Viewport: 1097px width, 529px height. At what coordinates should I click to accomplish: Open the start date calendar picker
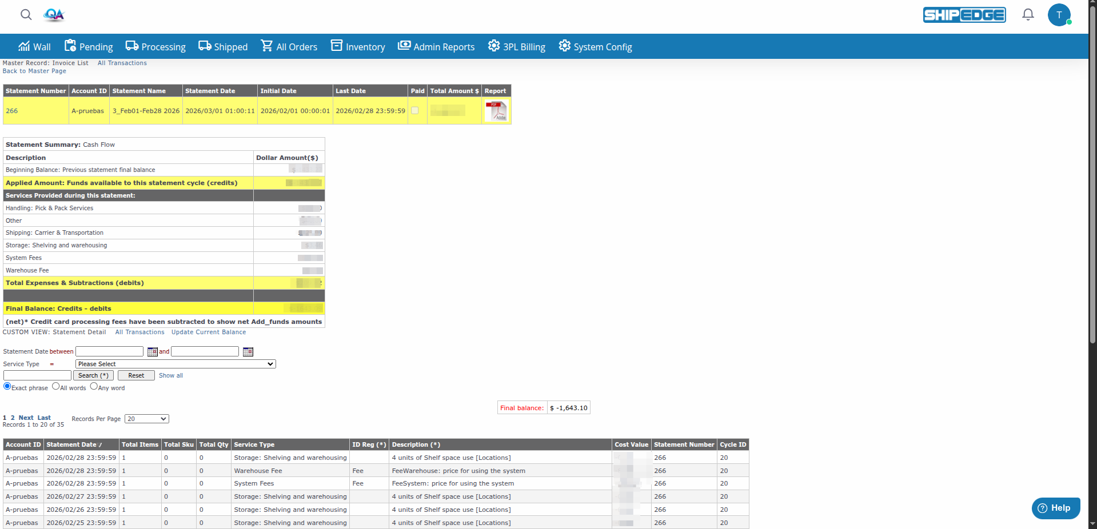click(152, 351)
